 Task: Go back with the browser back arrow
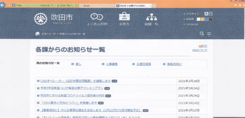2,5
